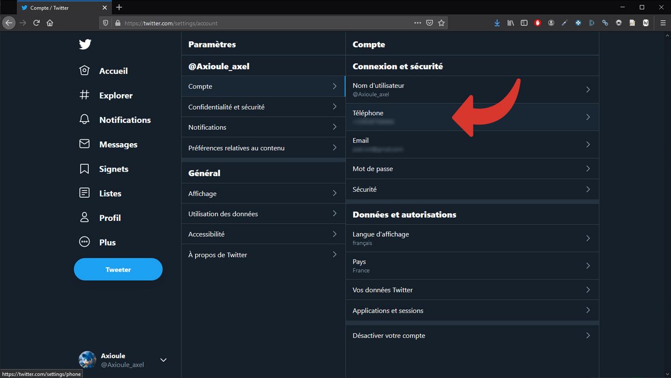Go back with browser back arrow
This screenshot has width=671, height=378.
point(8,23)
